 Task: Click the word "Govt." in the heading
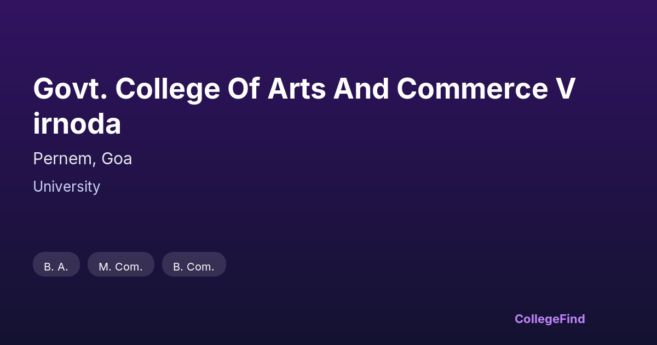coord(69,89)
